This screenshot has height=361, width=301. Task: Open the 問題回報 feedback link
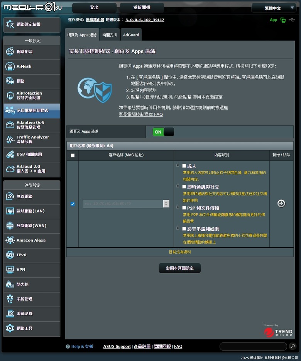[162, 346]
